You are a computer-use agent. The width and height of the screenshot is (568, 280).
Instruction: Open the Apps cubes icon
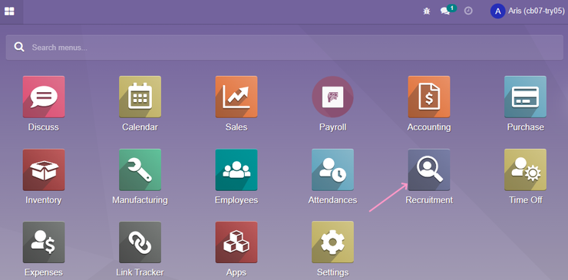236,242
